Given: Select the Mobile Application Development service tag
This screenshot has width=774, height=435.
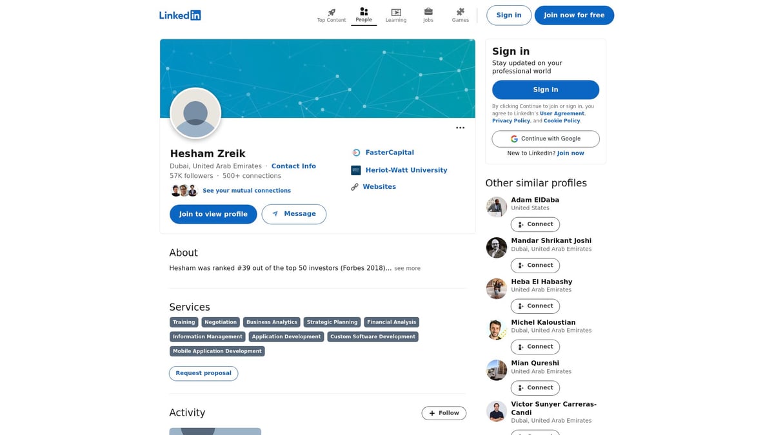Looking at the screenshot, I should point(217,351).
